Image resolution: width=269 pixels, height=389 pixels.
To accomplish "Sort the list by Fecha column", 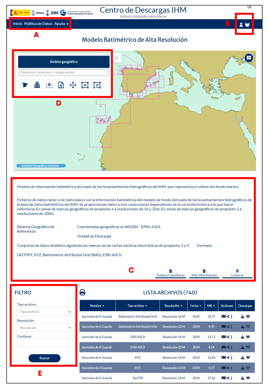I will click(x=196, y=306).
